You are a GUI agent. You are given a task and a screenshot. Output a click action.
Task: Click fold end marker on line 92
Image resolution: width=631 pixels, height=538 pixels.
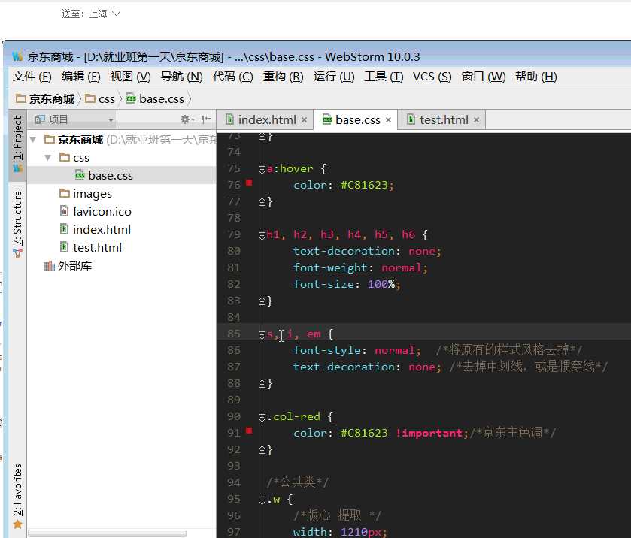pos(262,450)
